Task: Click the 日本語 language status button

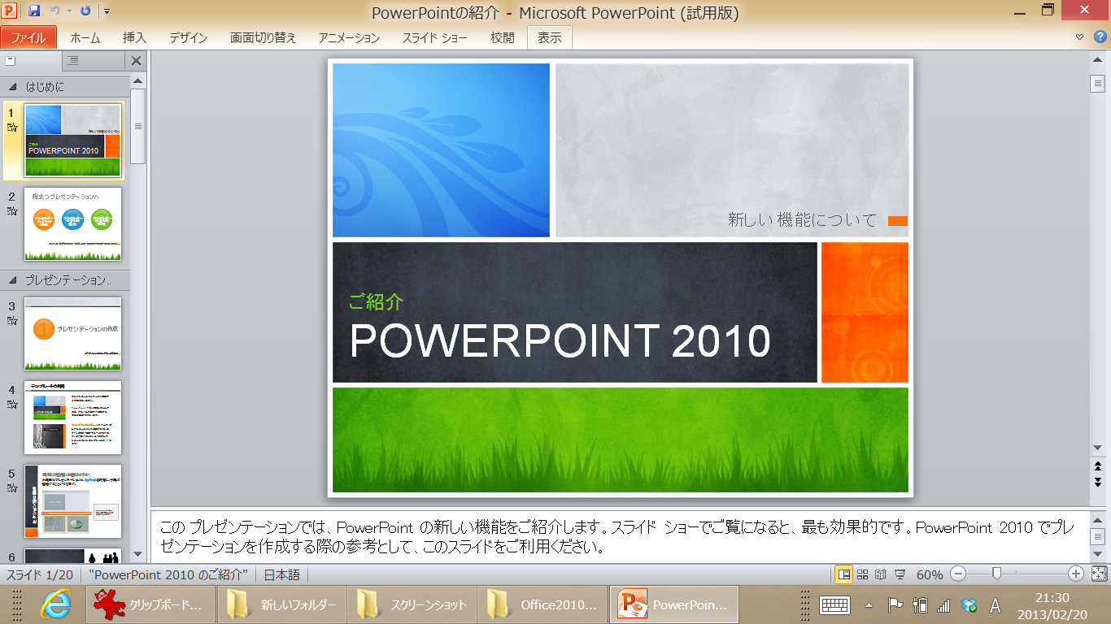Action: pos(282,574)
